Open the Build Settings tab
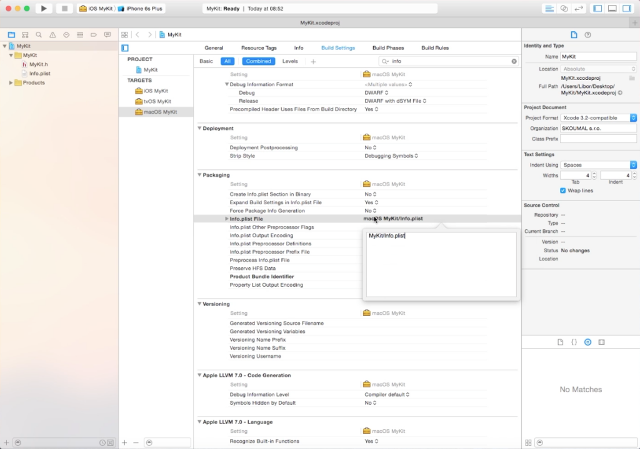The width and height of the screenshot is (640, 449). point(338,48)
